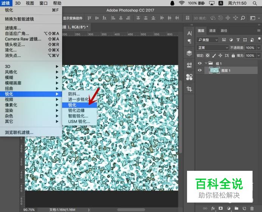Image resolution: width=262 pixels, height=212 pixels.
Task: Open the four-circles Libraries panel icon
Action: [x=189, y=77]
